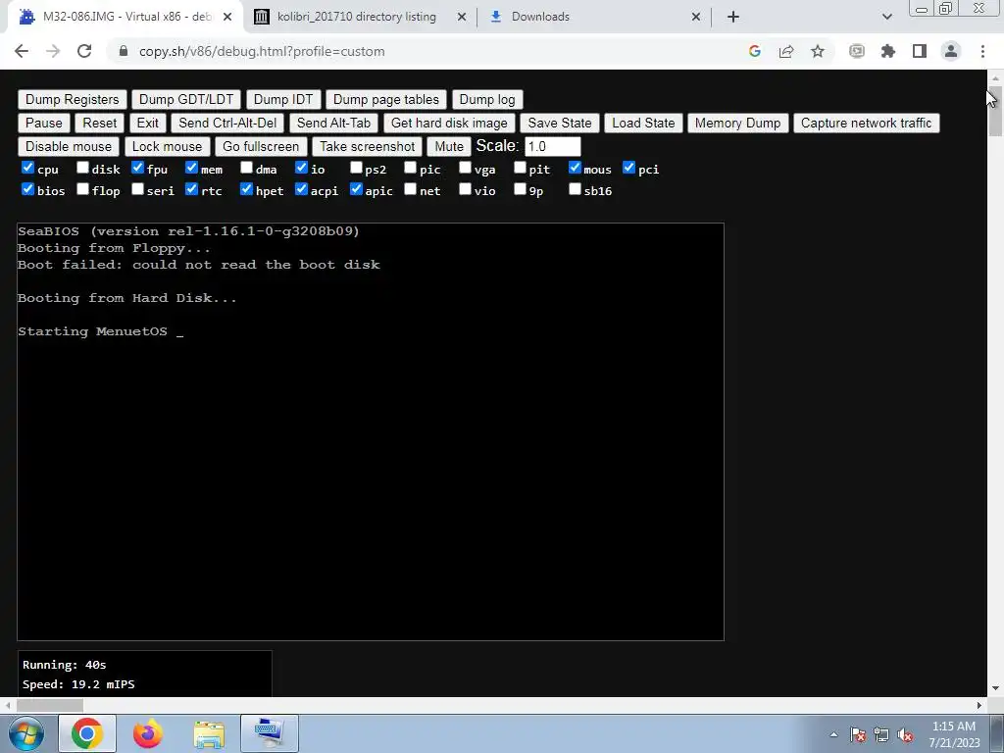This screenshot has width=1004, height=753.
Task: Enable the vga log checkbox
Action: point(466,168)
